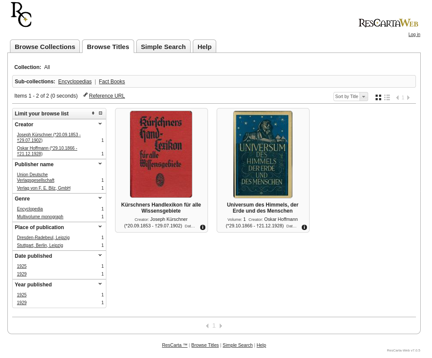Copy the Reference URL link
The image size is (432, 358).
click(107, 96)
